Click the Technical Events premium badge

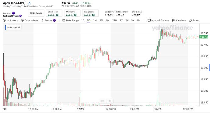click(20, 16)
